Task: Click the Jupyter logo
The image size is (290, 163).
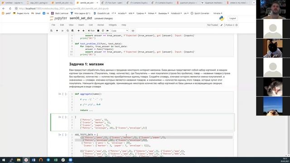Action: [x=58, y=18]
